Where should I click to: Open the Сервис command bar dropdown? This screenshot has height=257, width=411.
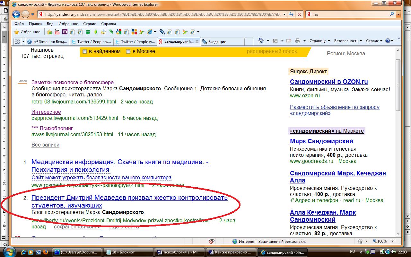[x=374, y=41]
